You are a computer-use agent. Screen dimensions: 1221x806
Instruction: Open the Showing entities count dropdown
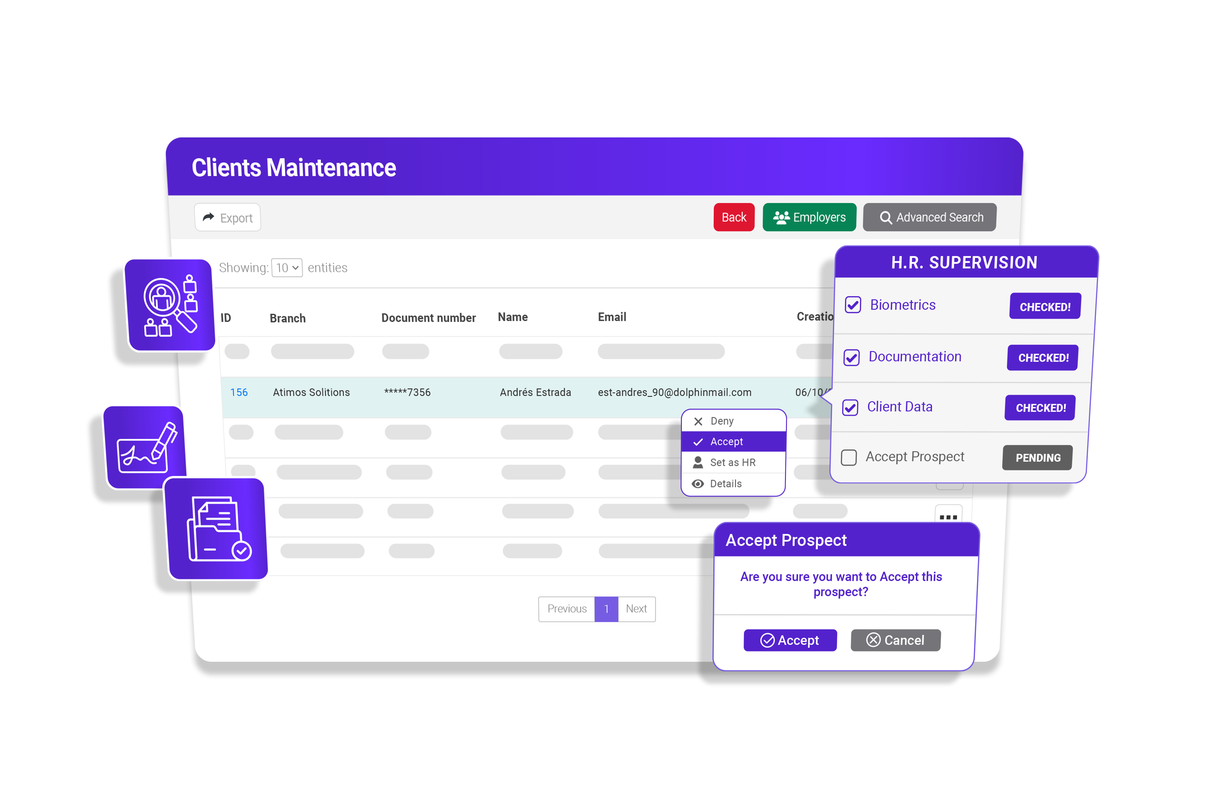click(287, 268)
